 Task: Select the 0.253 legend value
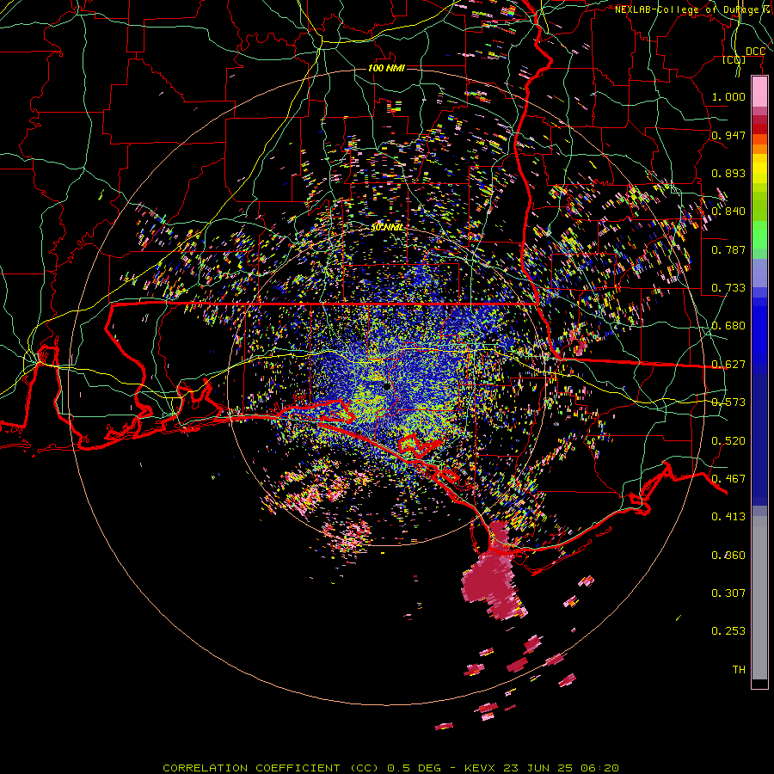point(728,631)
